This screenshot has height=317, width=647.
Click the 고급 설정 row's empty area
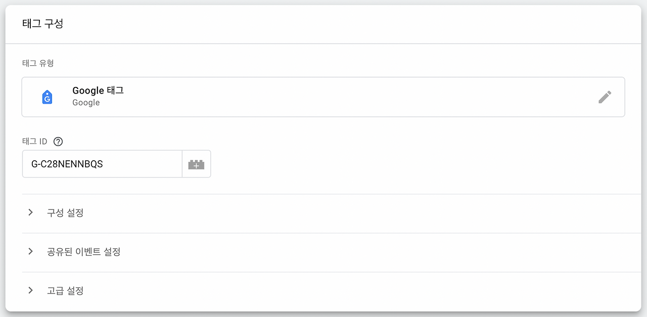click(354, 291)
